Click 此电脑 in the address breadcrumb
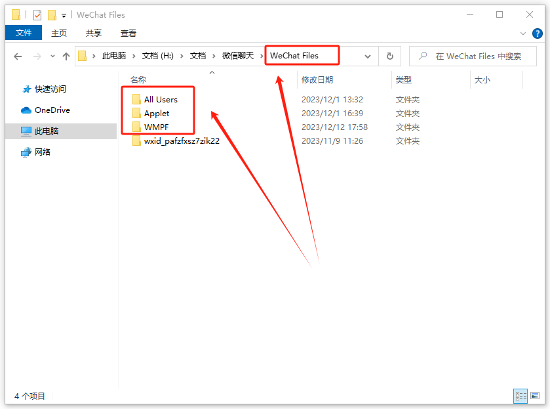This screenshot has height=409, width=550. 114,56
